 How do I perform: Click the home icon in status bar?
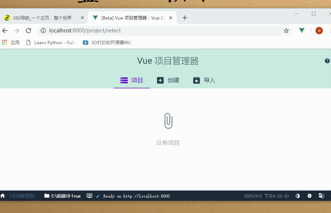[3, 196]
